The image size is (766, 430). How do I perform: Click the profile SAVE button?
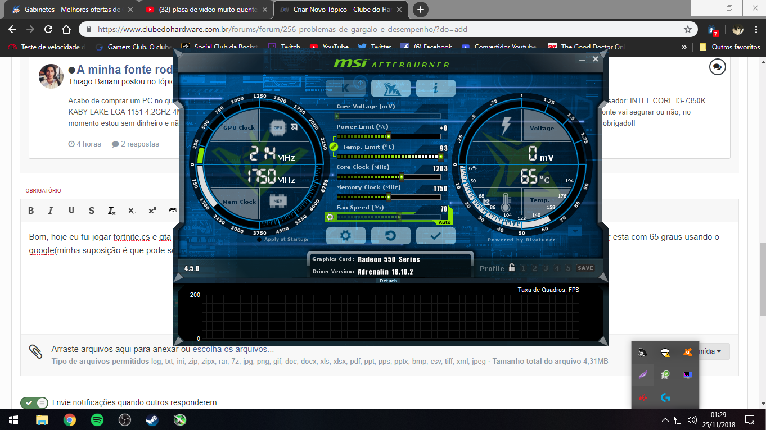(x=585, y=268)
